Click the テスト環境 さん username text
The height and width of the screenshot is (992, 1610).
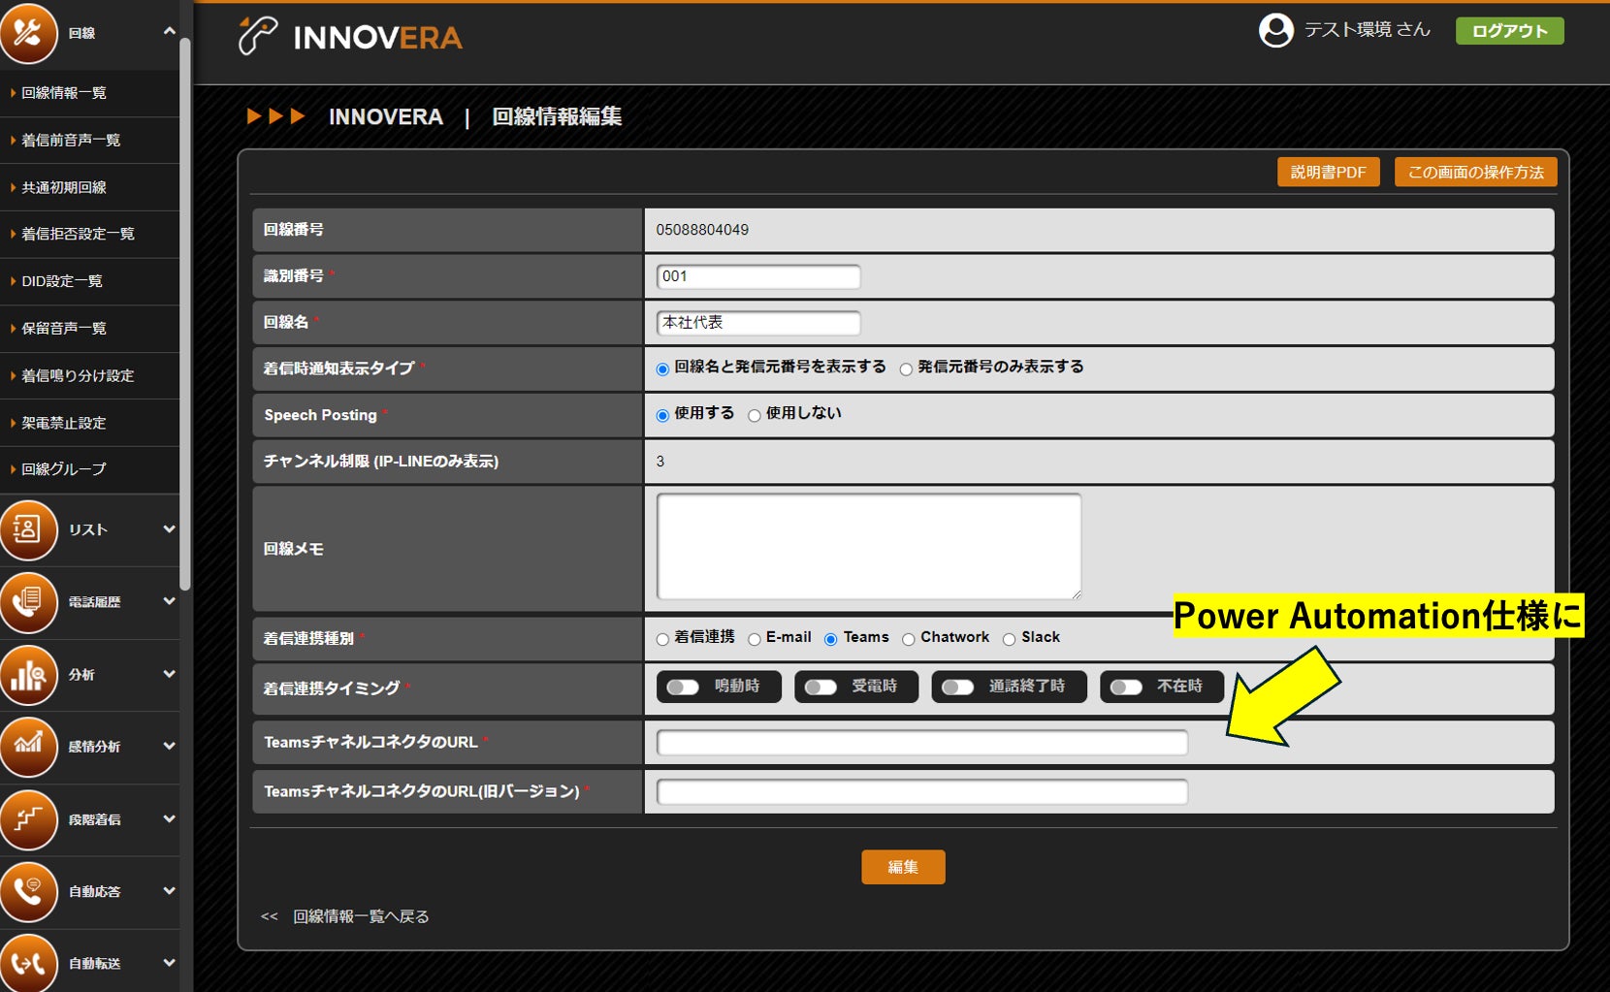pos(1368,30)
